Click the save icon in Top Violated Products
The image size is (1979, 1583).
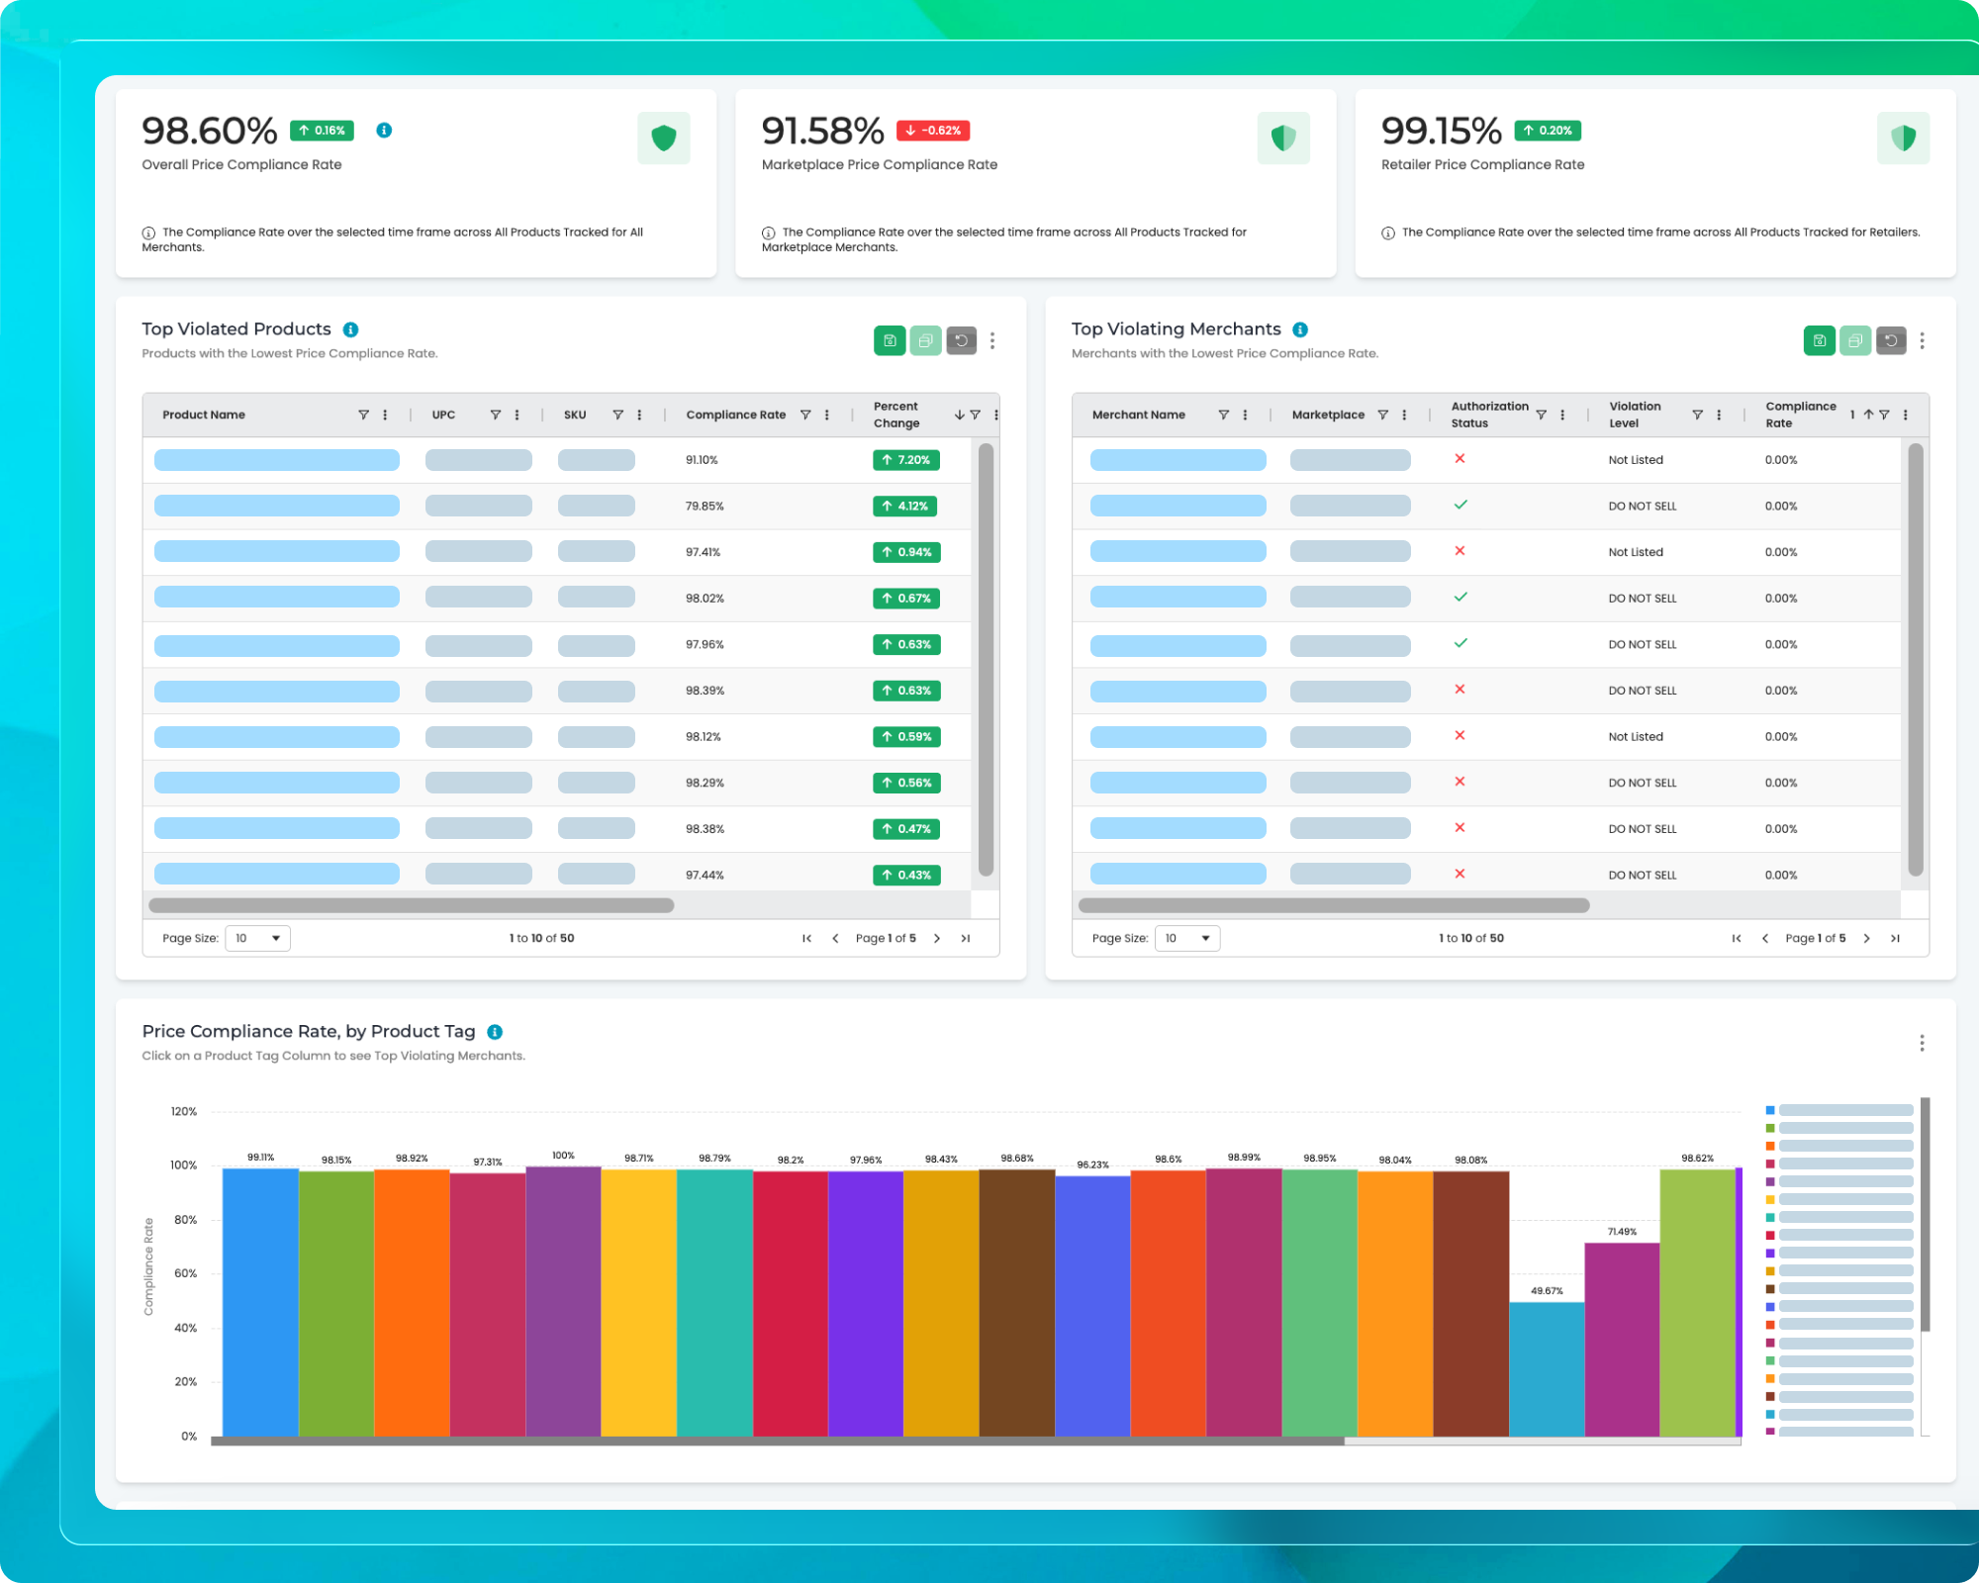point(890,340)
